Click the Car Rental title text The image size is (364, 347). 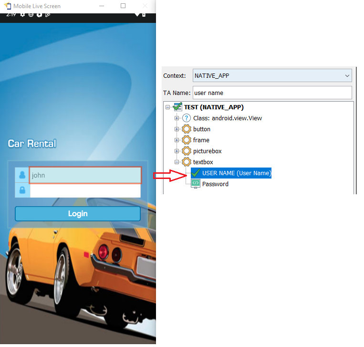32,144
